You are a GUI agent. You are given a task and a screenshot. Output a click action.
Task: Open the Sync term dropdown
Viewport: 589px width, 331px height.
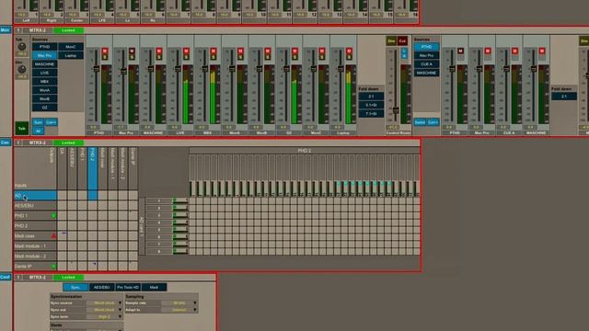[104, 316]
